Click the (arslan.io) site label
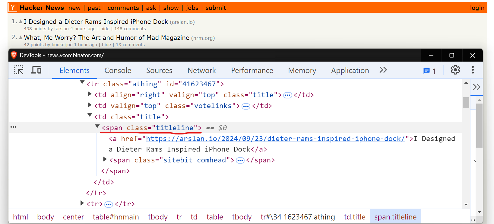This screenshot has height=224, width=494. pos(182,22)
